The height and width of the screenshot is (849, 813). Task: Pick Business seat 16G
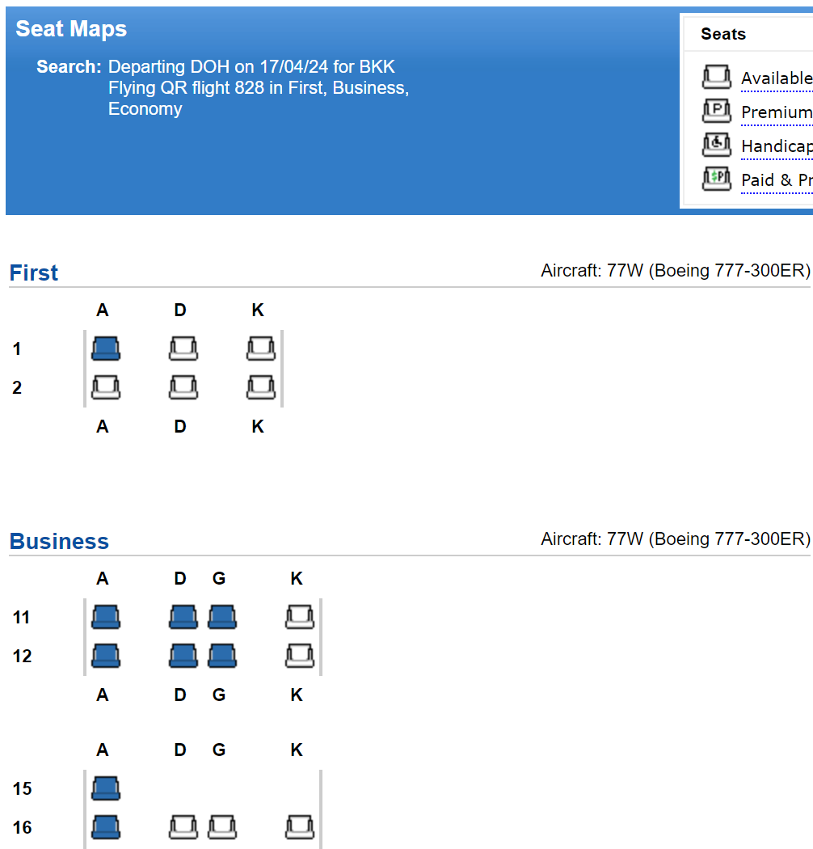point(222,827)
